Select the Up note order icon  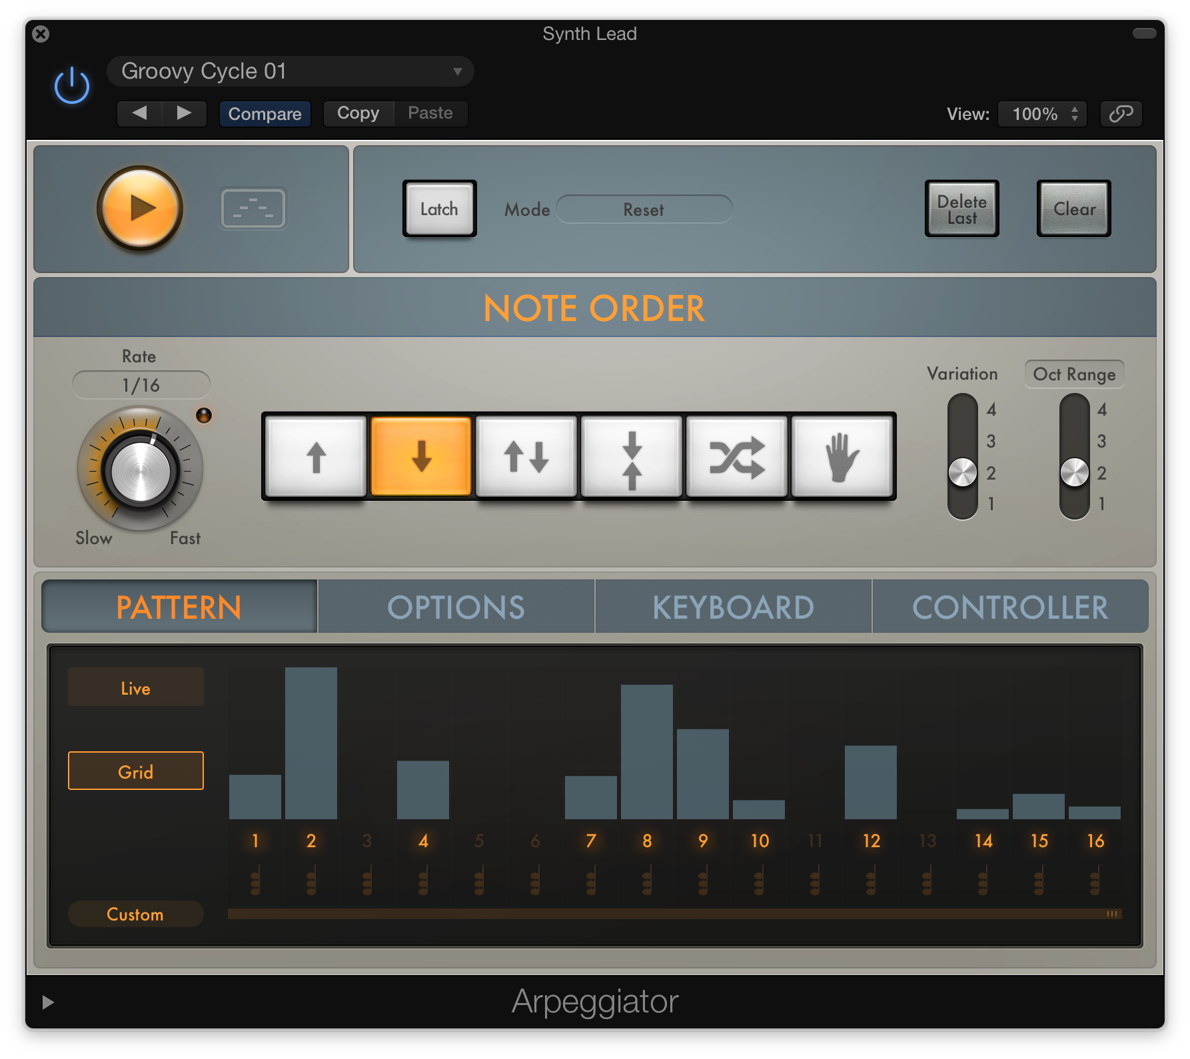[316, 456]
